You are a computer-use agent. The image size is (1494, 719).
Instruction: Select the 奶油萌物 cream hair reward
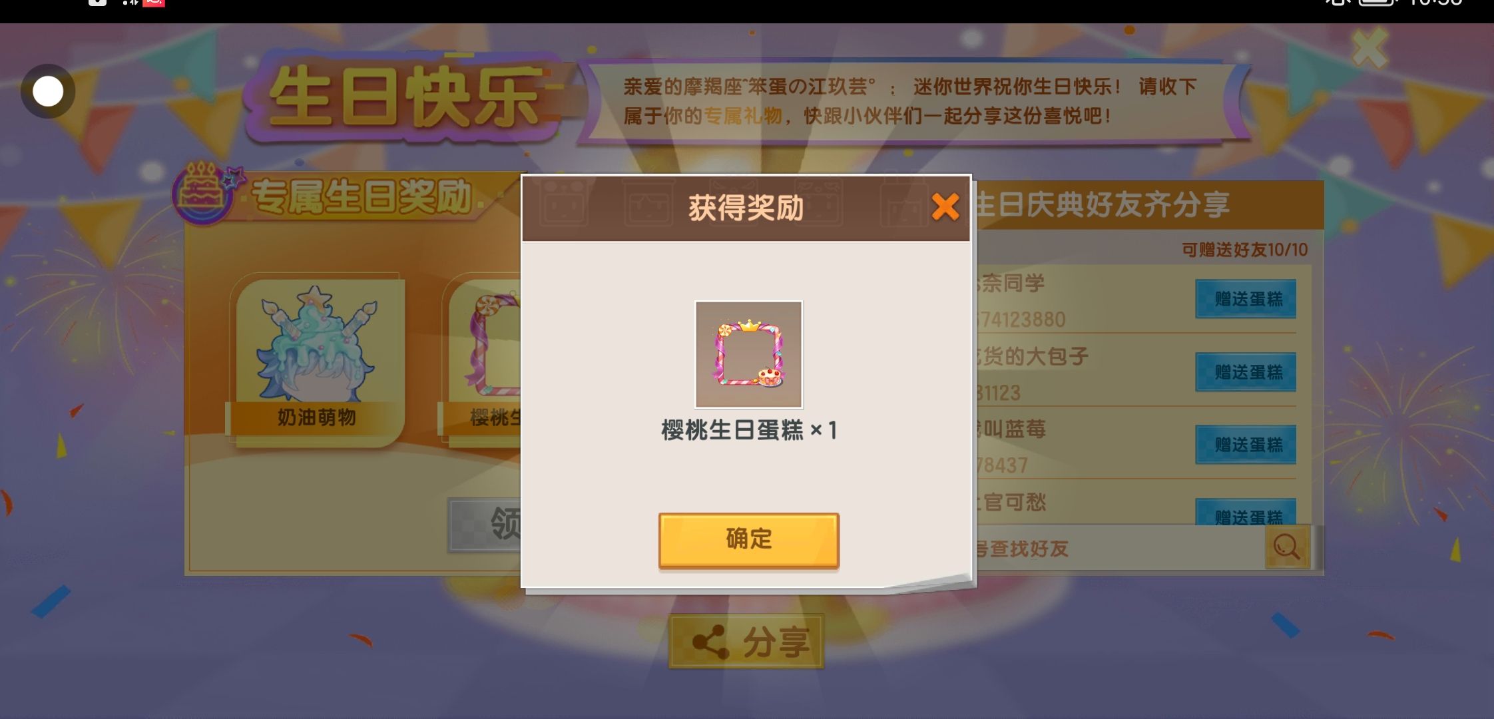[x=316, y=360]
